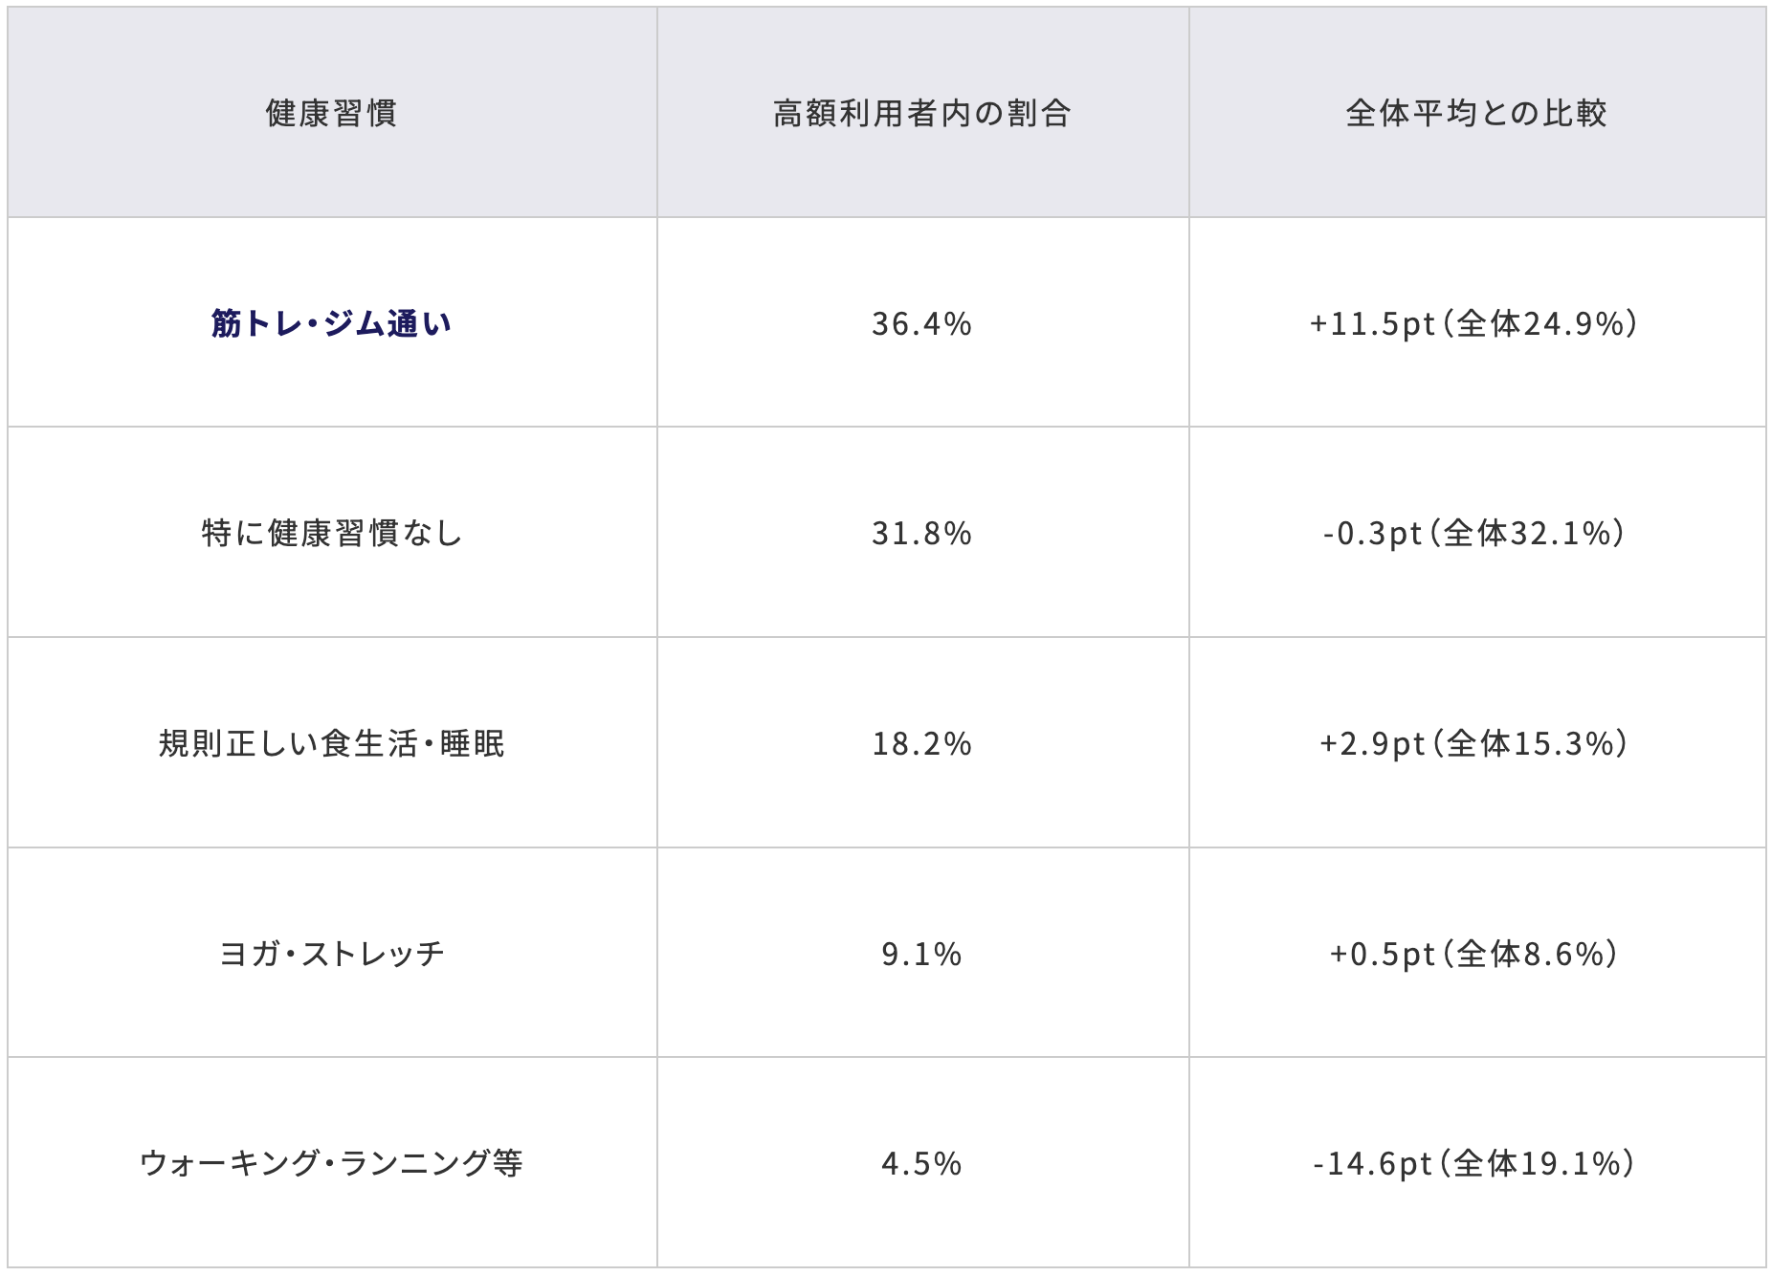The width and height of the screenshot is (1772, 1276).
Task: Click the 36.4% cell
Action: pos(921,323)
